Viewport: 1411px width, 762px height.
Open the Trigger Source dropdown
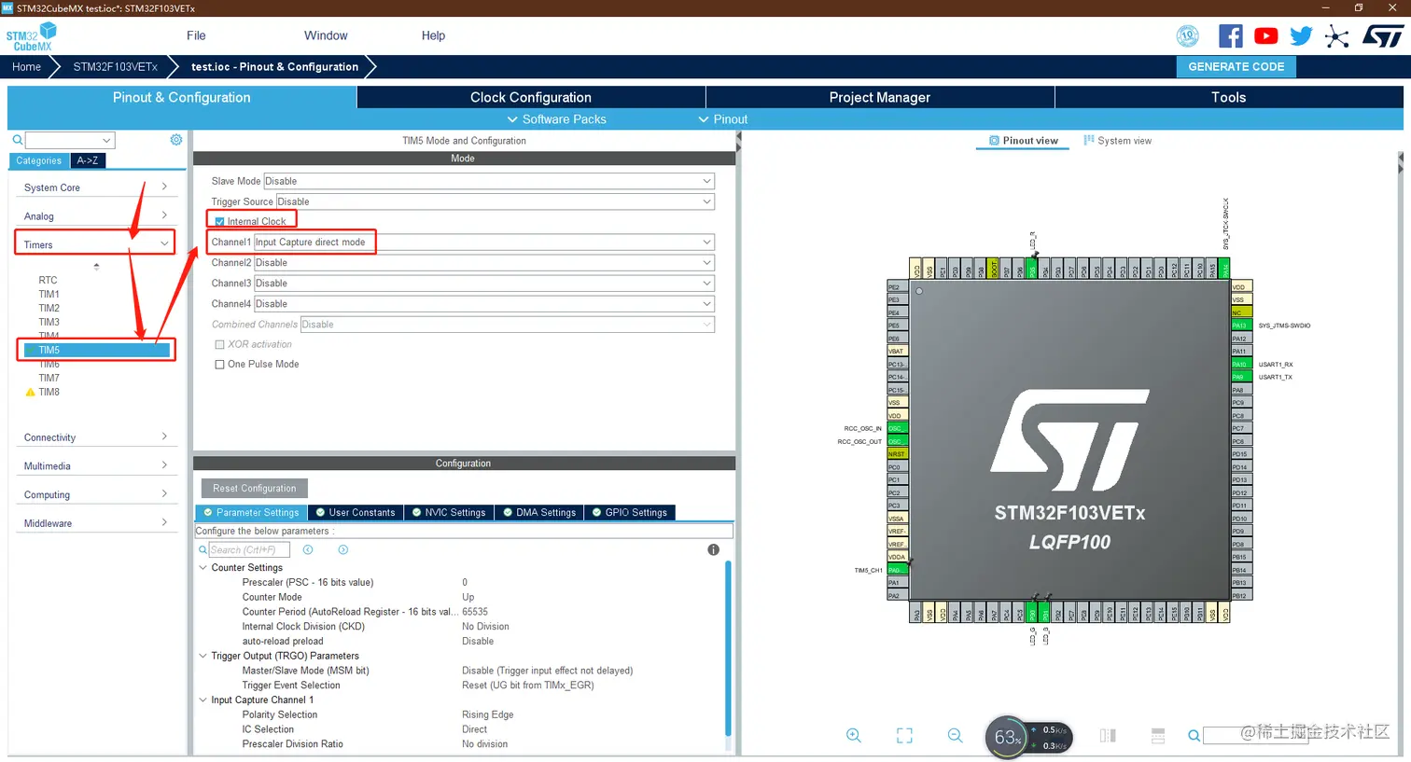(496, 201)
